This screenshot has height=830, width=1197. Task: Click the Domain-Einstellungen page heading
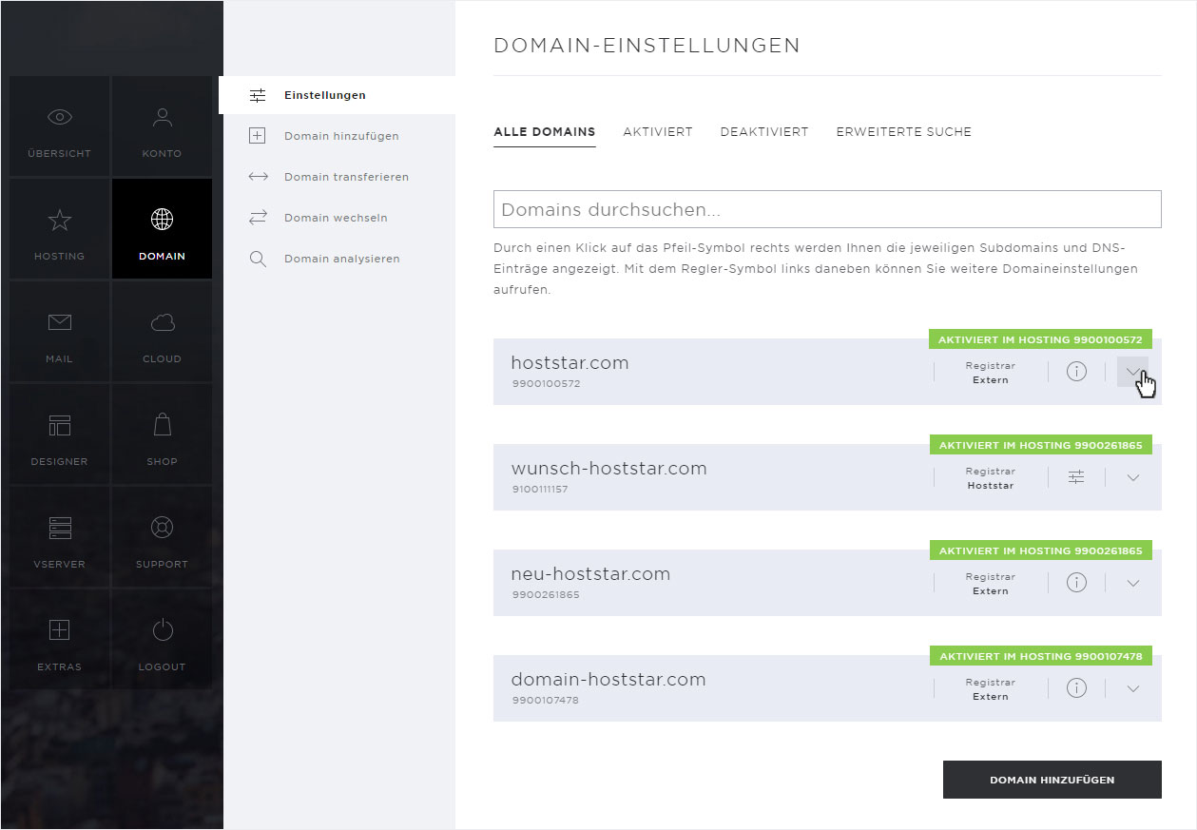pyautogui.click(x=647, y=46)
